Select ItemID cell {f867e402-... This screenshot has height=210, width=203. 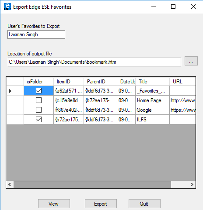tap(69, 110)
